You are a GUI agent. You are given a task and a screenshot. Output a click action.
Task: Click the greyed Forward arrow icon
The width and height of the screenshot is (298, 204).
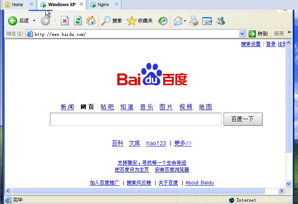pyautogui.click(x=45, y=21)
